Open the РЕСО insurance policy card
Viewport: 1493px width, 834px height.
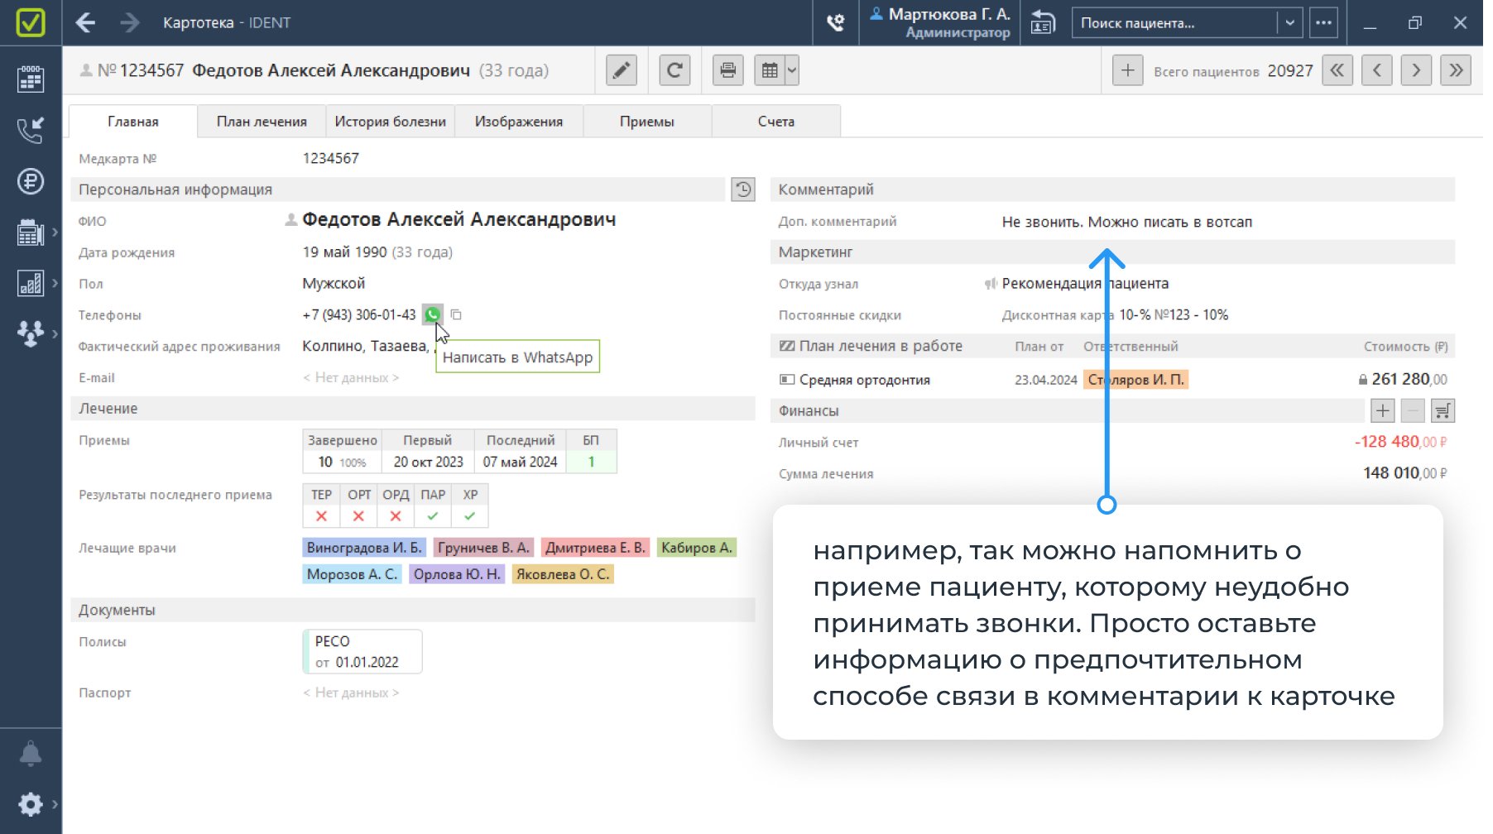point(362,651)
